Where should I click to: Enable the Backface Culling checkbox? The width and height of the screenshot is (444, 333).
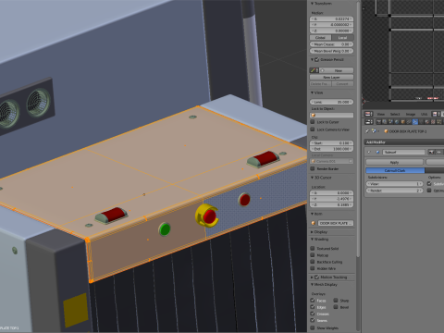[x=313, y=262]
